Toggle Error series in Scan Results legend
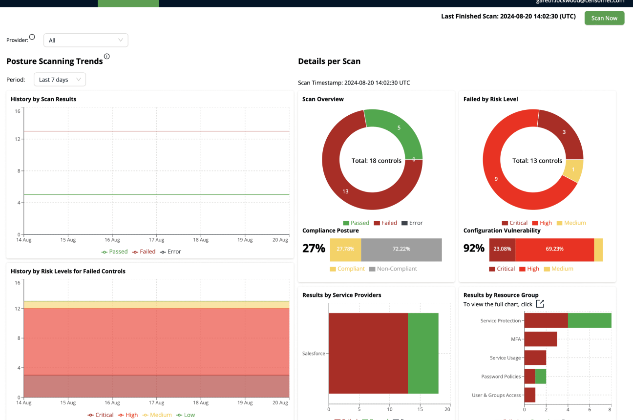The image size is (633, 420). 170,252
